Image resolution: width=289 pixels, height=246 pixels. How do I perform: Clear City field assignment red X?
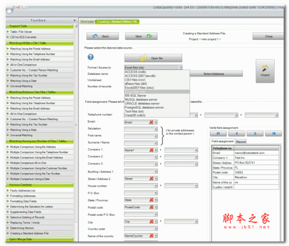pos(151,221)
